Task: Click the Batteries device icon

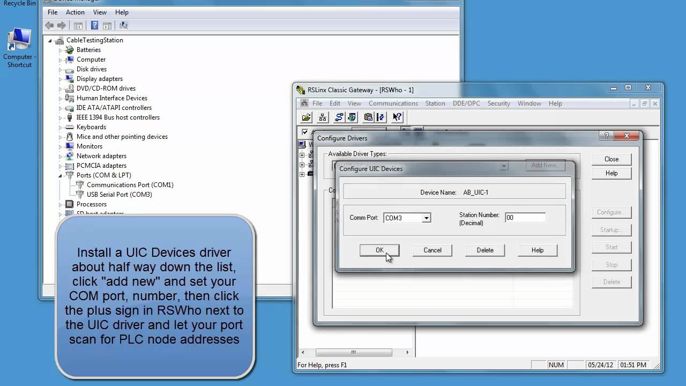Action: click(70, 50)
